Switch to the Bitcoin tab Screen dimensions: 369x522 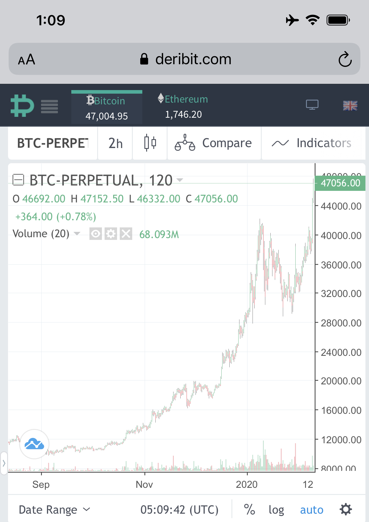[x=107, y=108]
